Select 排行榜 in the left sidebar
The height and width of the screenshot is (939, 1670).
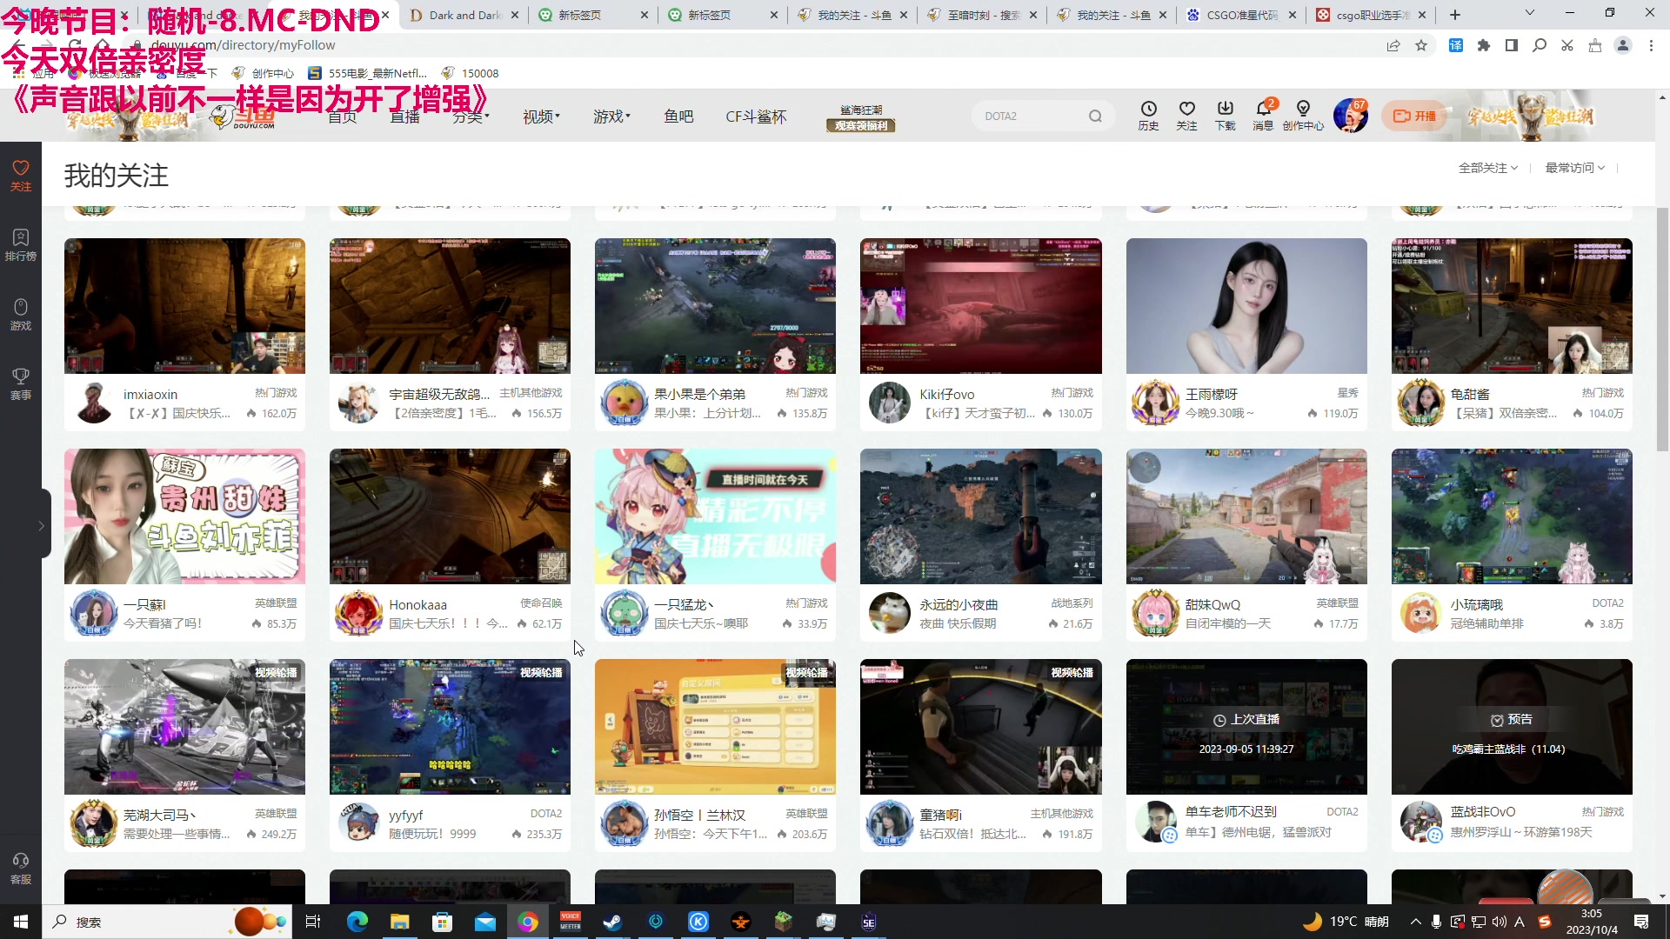tap(20, 243)
